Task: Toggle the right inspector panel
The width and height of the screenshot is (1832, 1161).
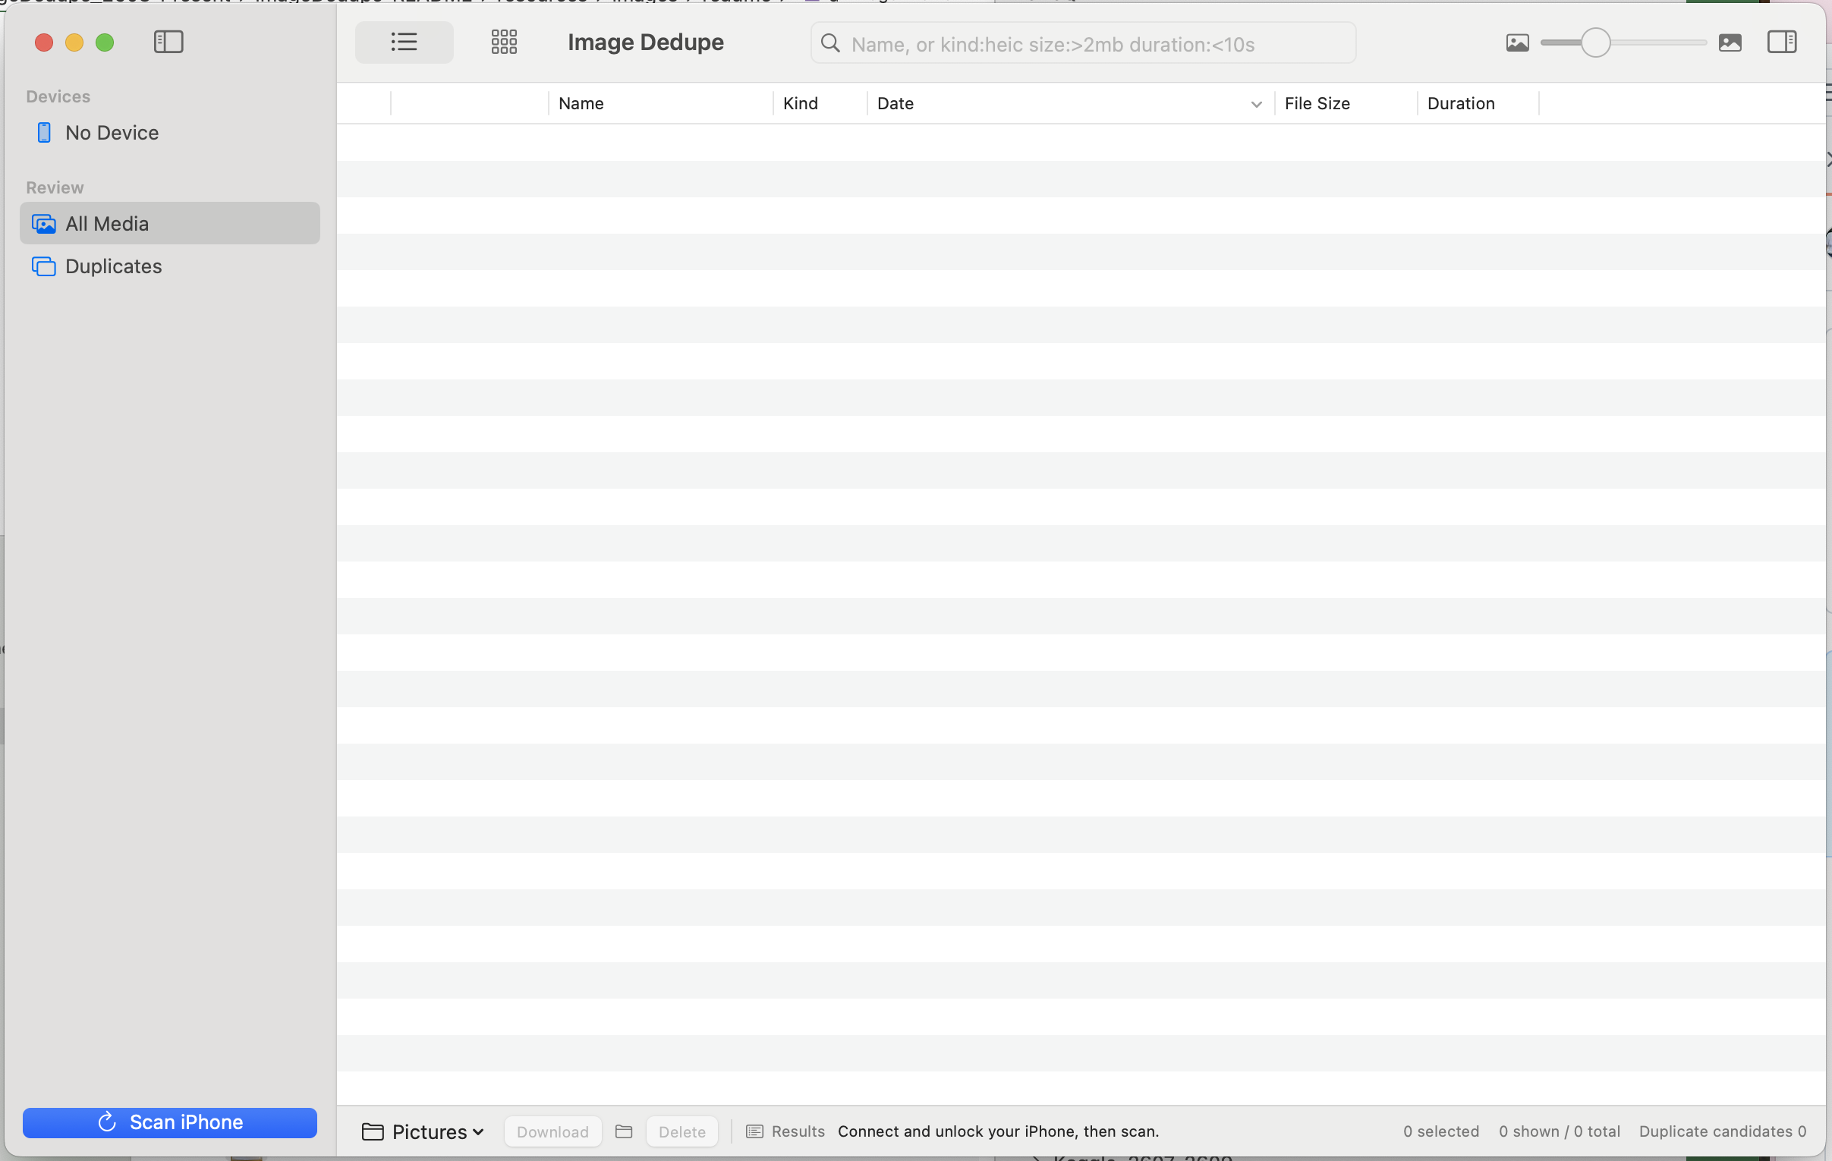Action: coord(1781,42)
